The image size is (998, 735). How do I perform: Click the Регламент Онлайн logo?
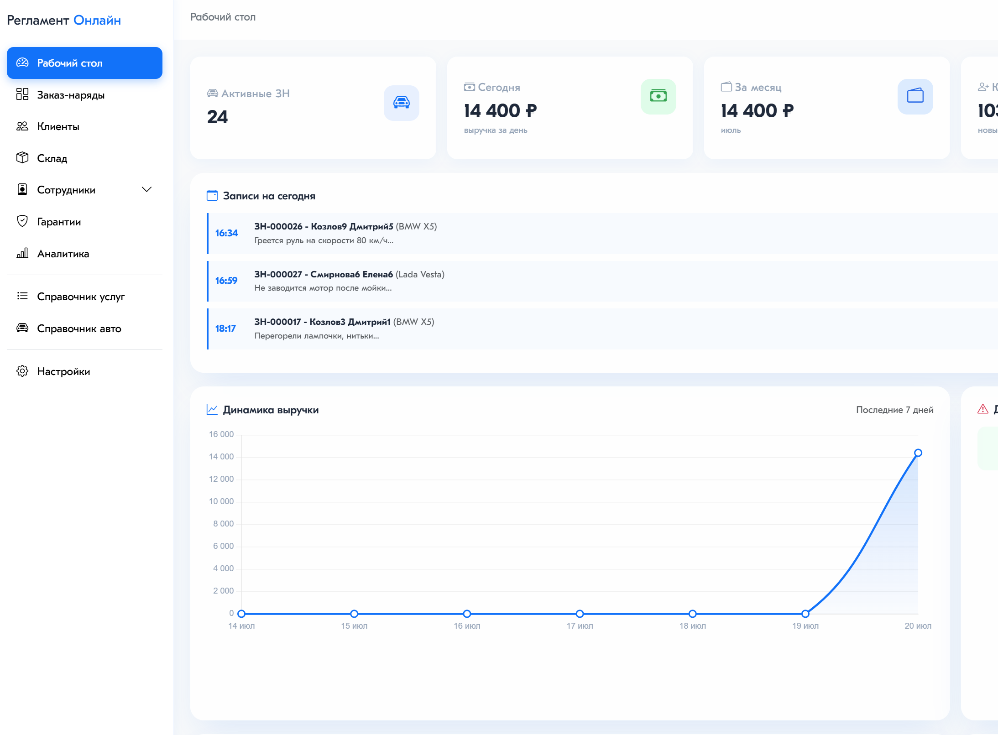pyautogui.click(x=64, y=20)
